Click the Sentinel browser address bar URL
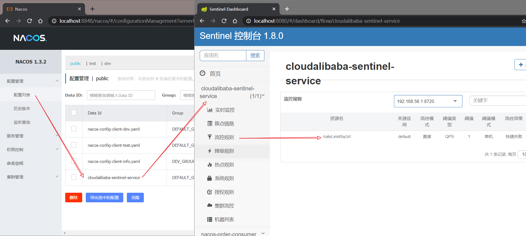The height and width of the screenshot is (236, 526). pos(327,21)
